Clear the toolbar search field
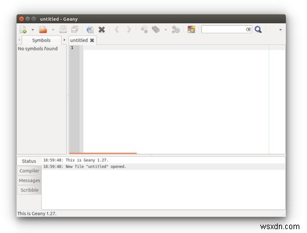 (248, 29)
